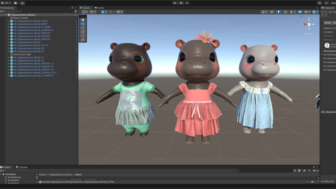Expand SK_Hippopotamus_Mindy_FACE in Hierarchy

tap(9, 21)
